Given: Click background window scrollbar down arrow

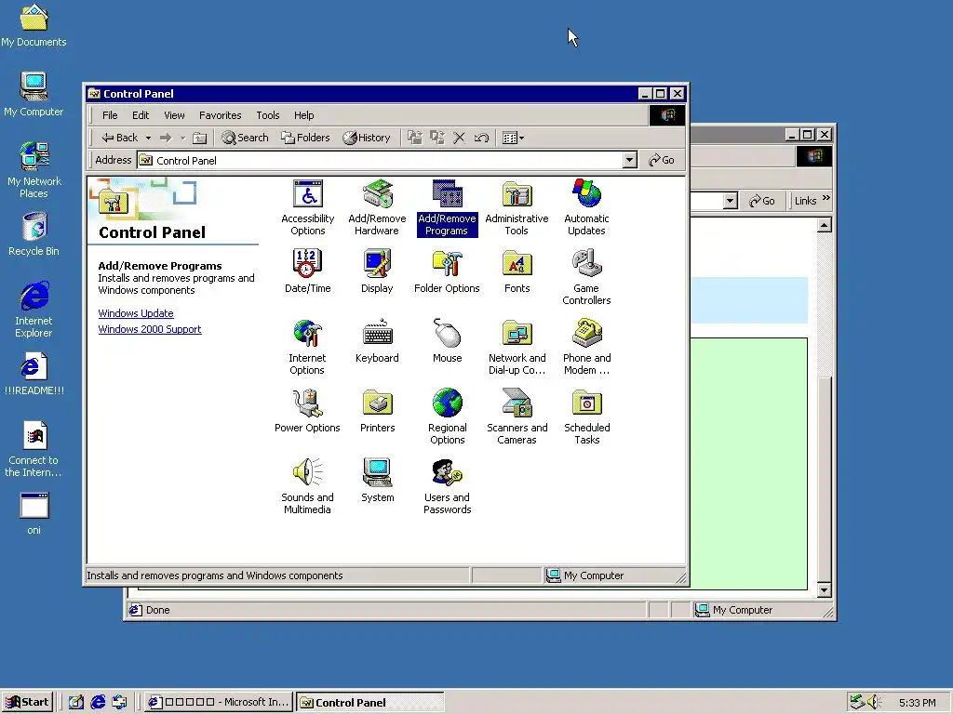Looking at the screenshot, I should point(825,590).
